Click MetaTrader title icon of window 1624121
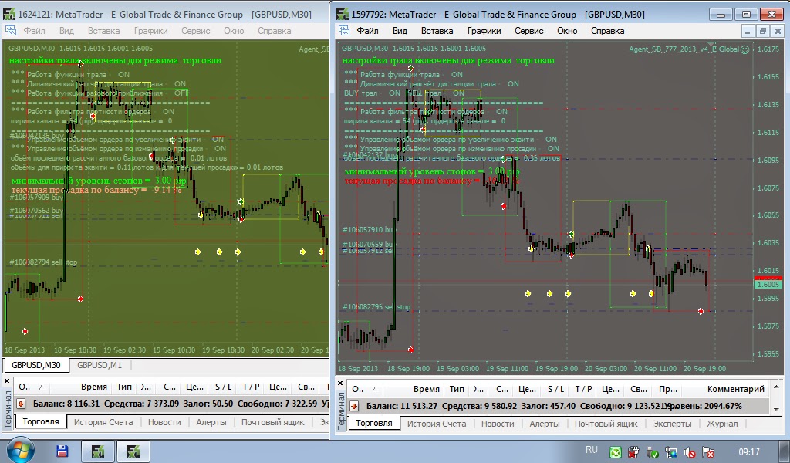Screen dimensions: 790x463 click(x=9, y=14)
